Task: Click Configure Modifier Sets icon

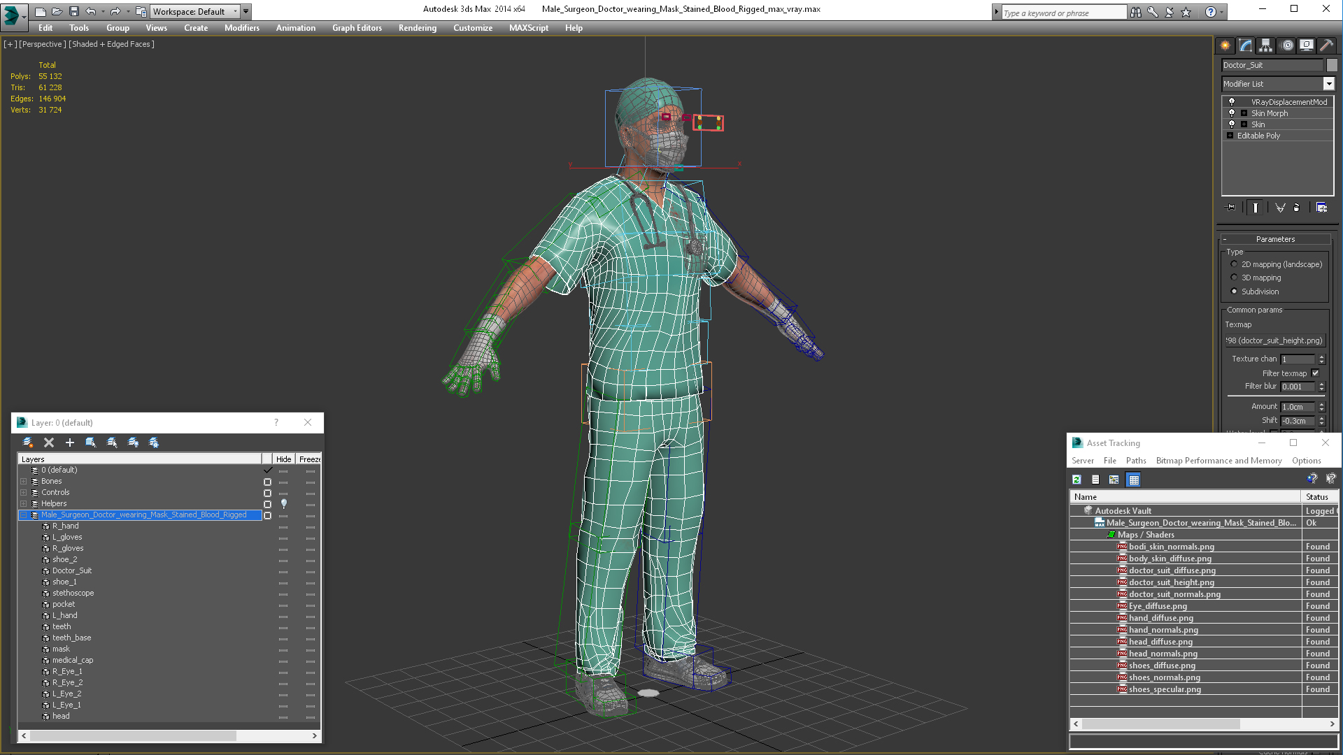Action: 1321,208
